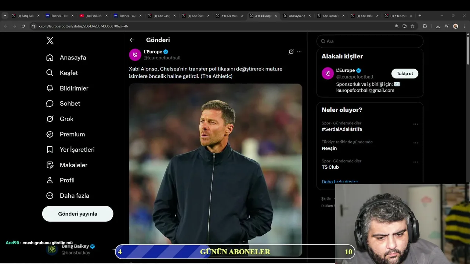Close the X'te L'Europe tab
Image resolution: width=470 pixels, height=264 pixels.
276,16
